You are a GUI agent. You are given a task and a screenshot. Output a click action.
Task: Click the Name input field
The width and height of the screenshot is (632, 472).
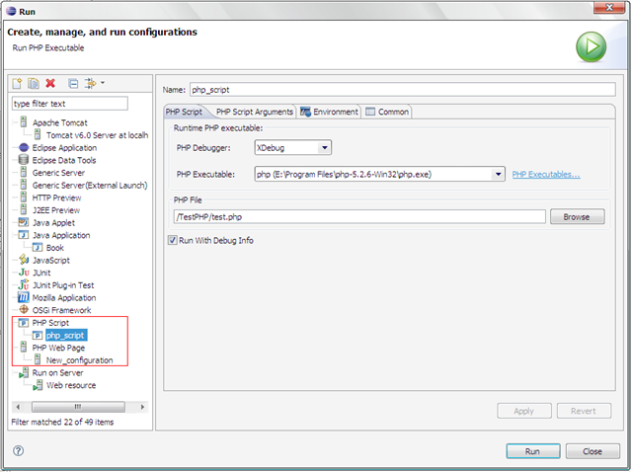coord(403,90)
